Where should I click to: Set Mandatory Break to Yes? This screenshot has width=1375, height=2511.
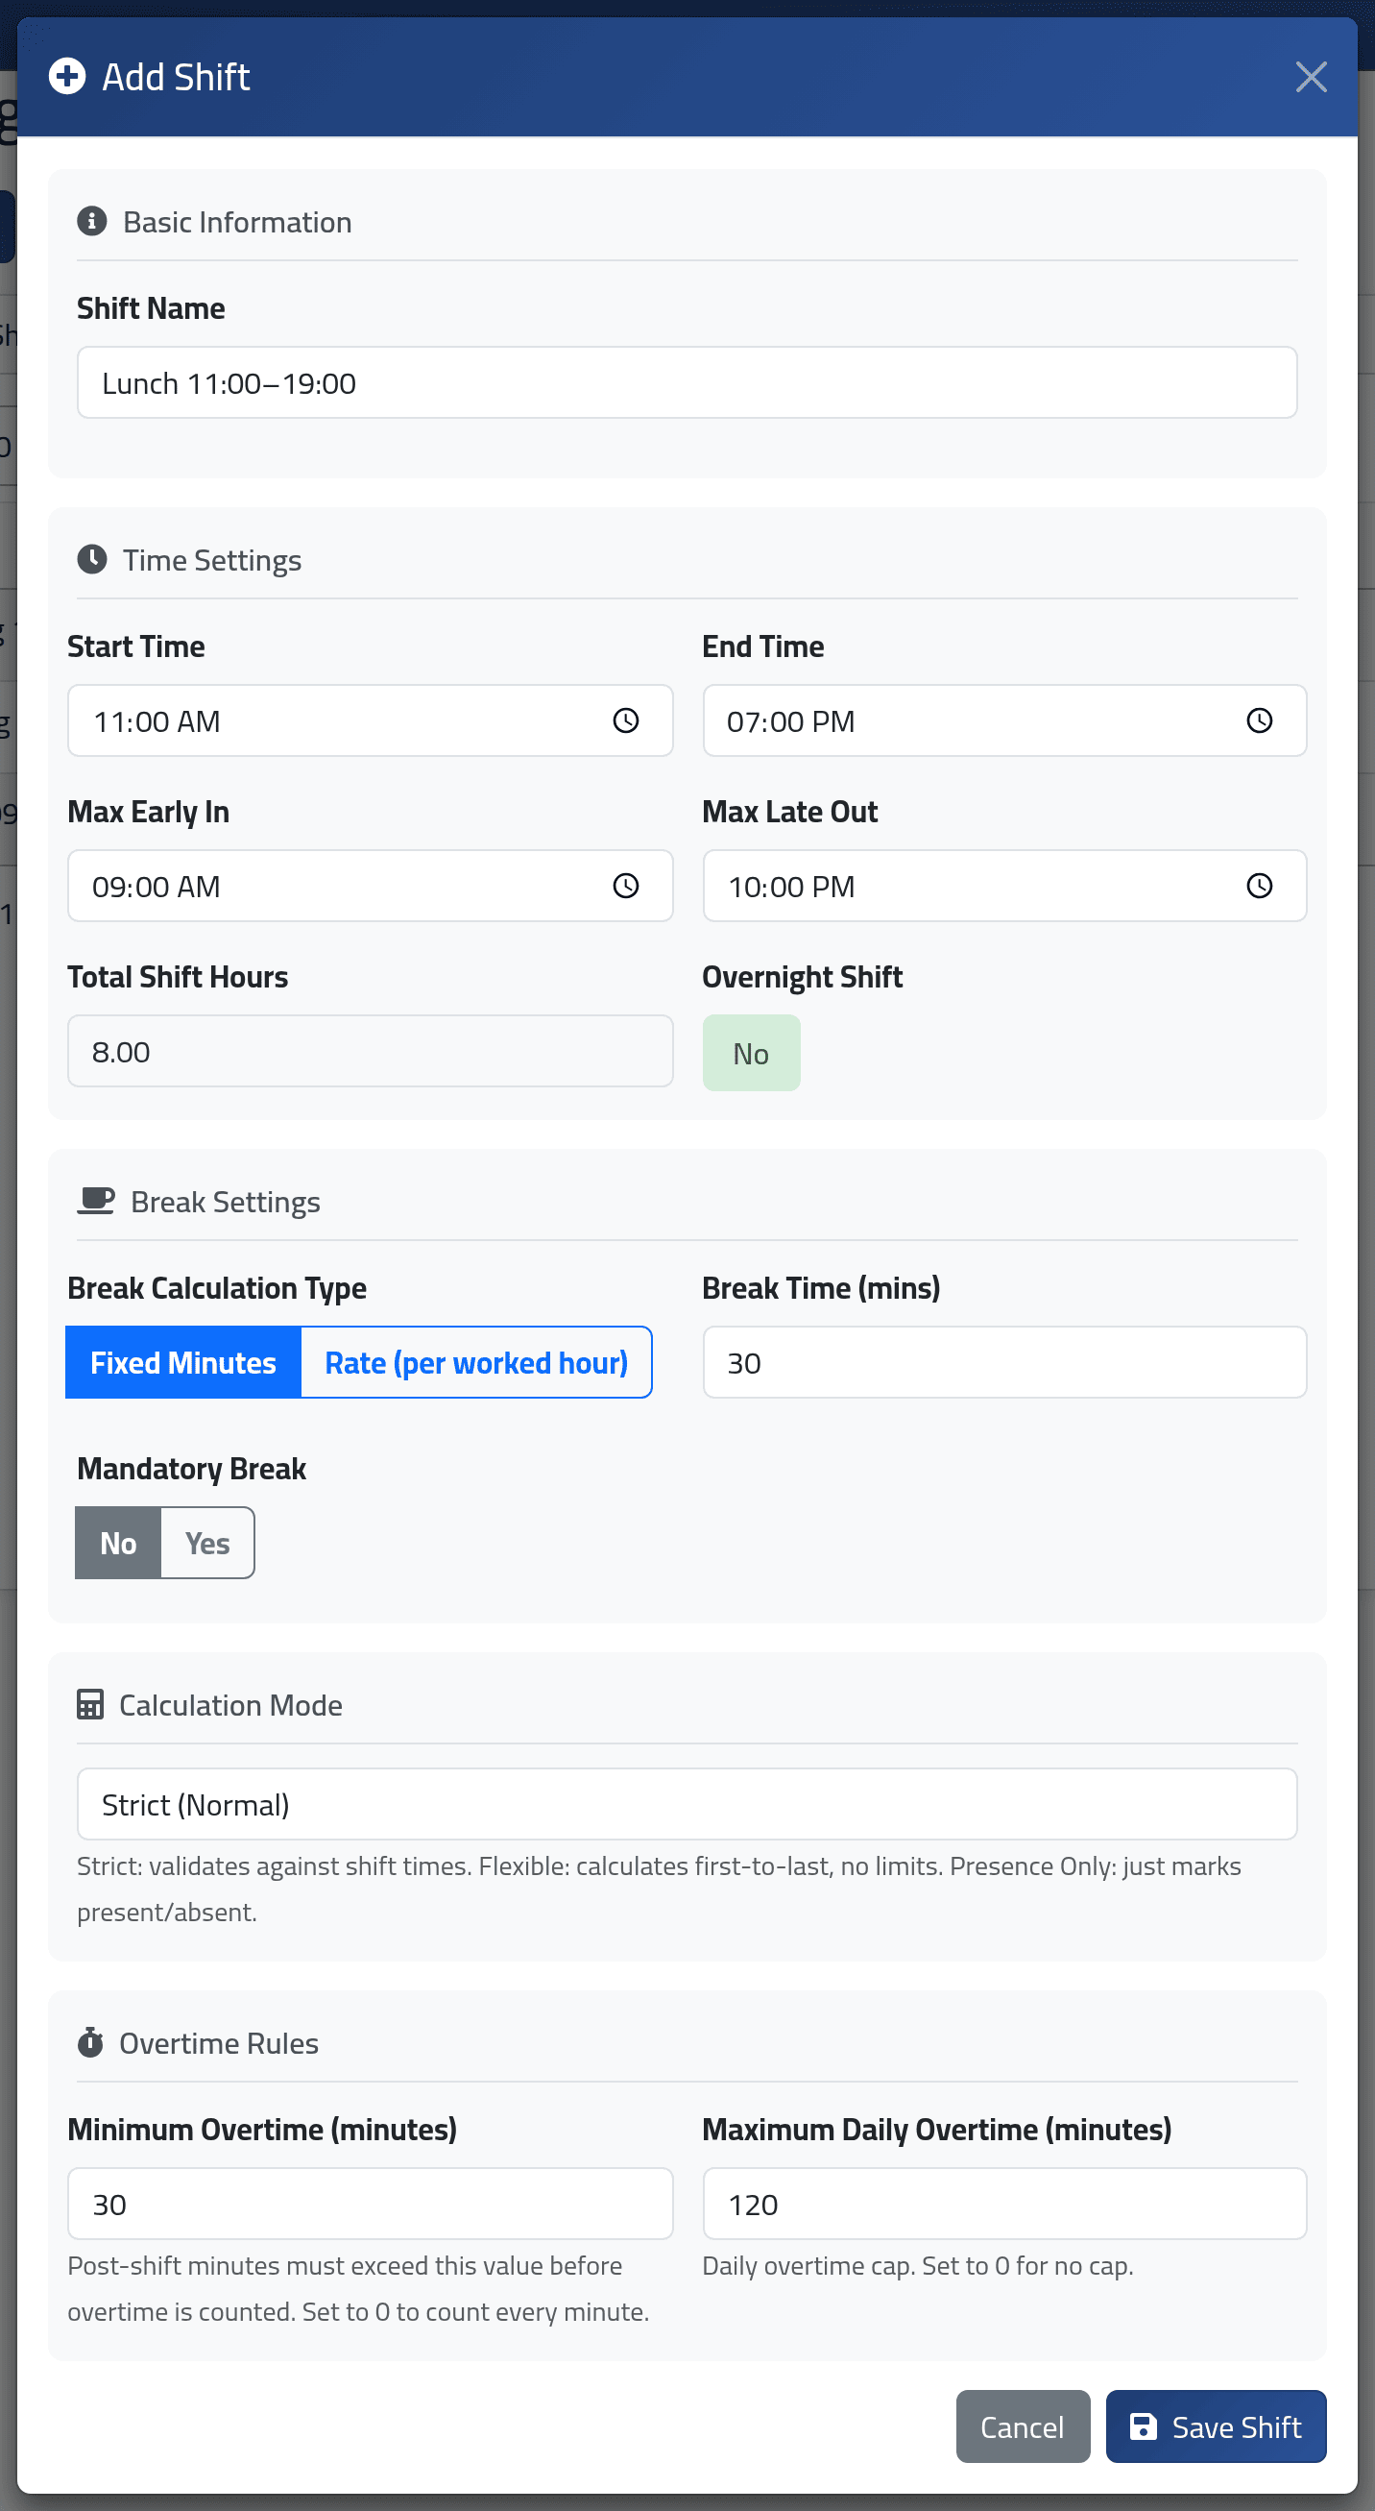207,1542
